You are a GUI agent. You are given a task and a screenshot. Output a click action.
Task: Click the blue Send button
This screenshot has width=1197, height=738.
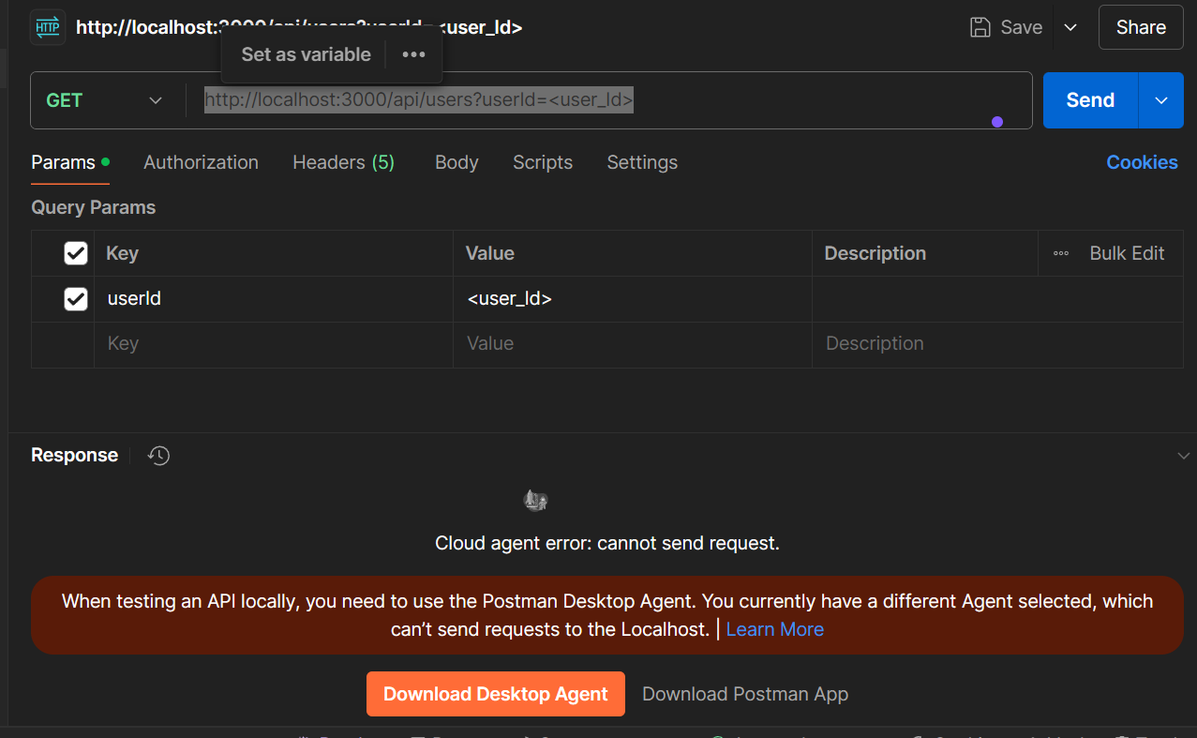point(1090,100)
